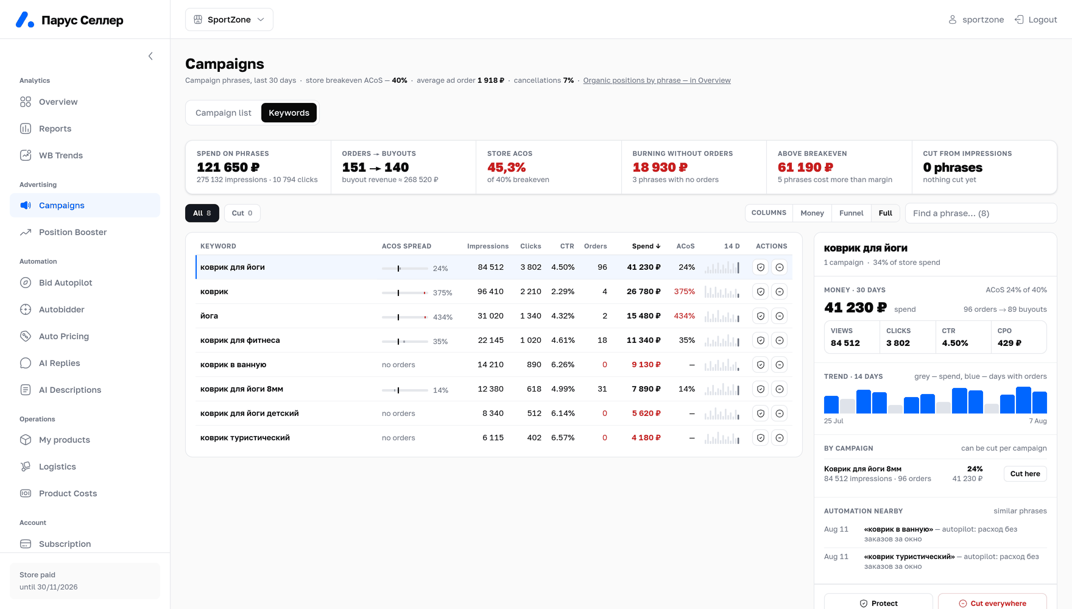
Task: Protect the phrase коврик для йоги
Action: pos(761,267)
